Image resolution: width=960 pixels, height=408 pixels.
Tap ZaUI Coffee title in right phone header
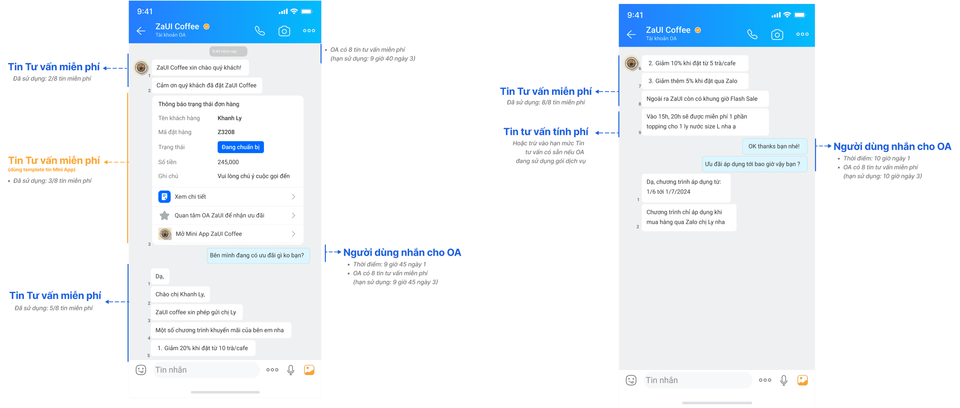pos(668,30)
